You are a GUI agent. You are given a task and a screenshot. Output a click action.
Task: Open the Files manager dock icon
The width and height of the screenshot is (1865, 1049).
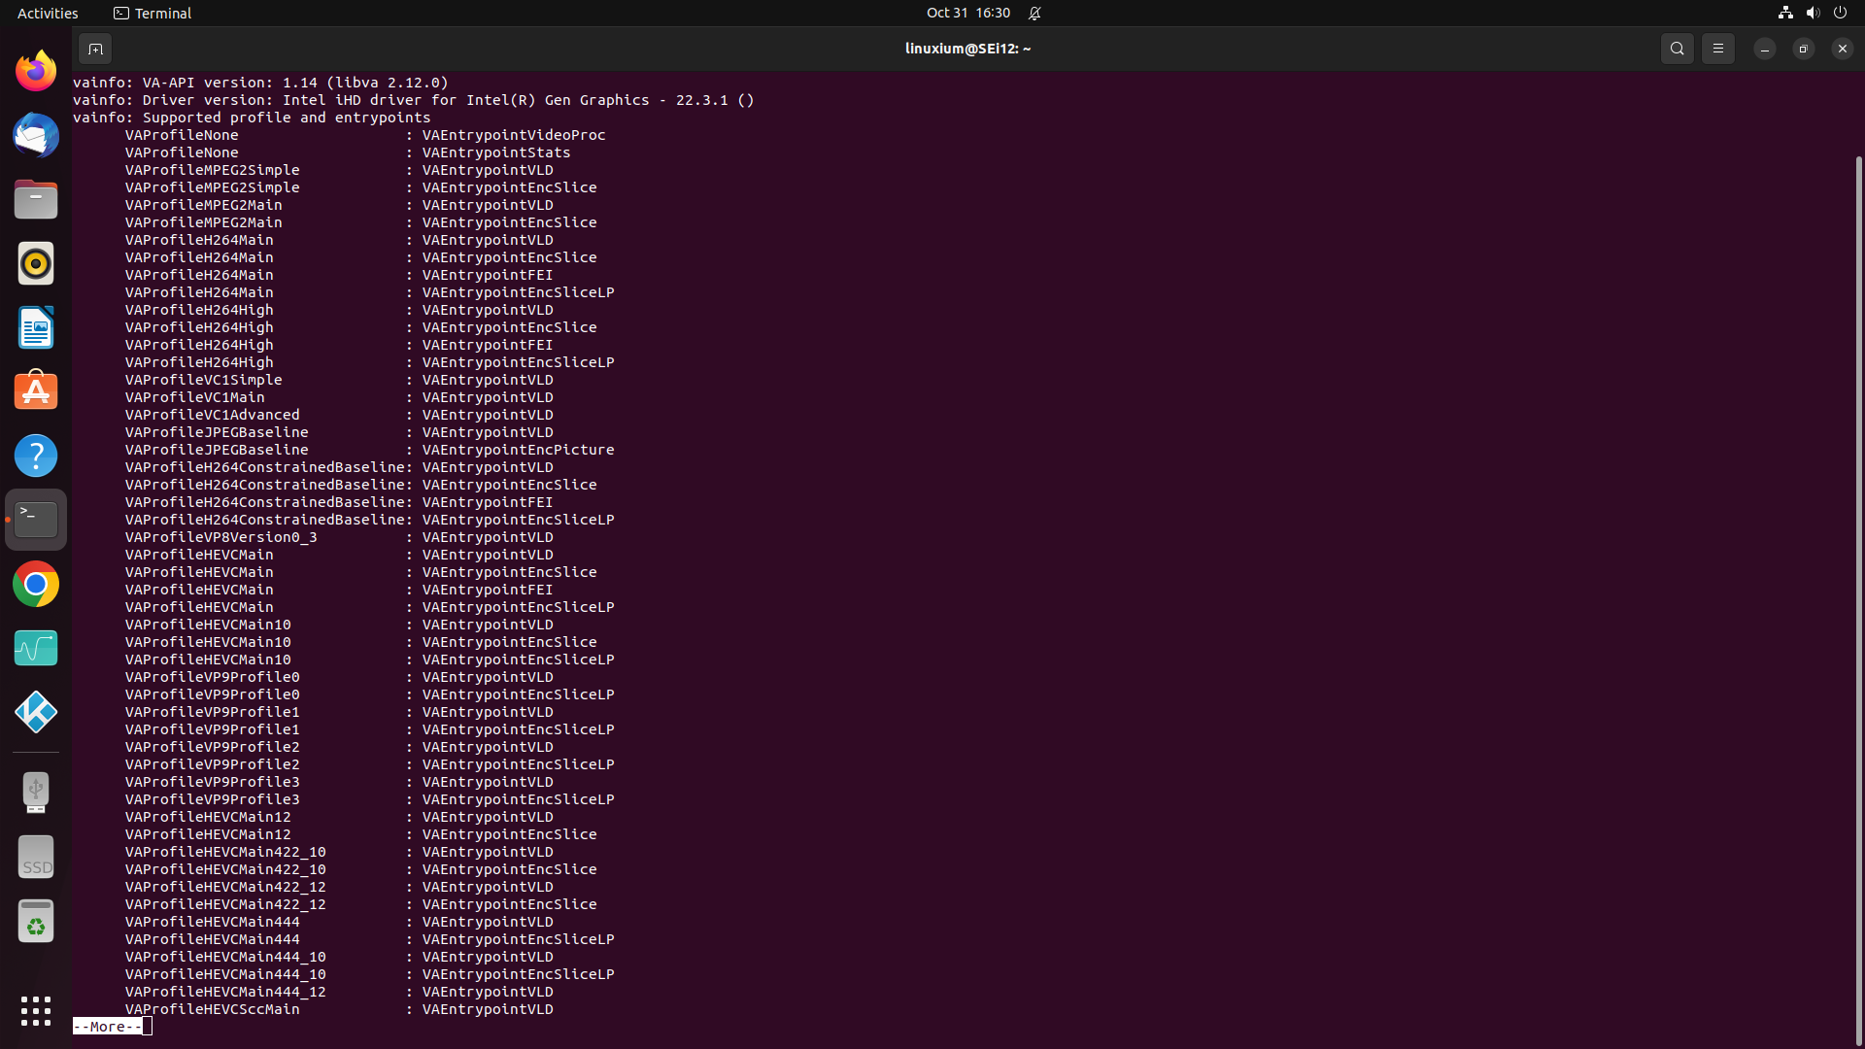click(36, 199)
